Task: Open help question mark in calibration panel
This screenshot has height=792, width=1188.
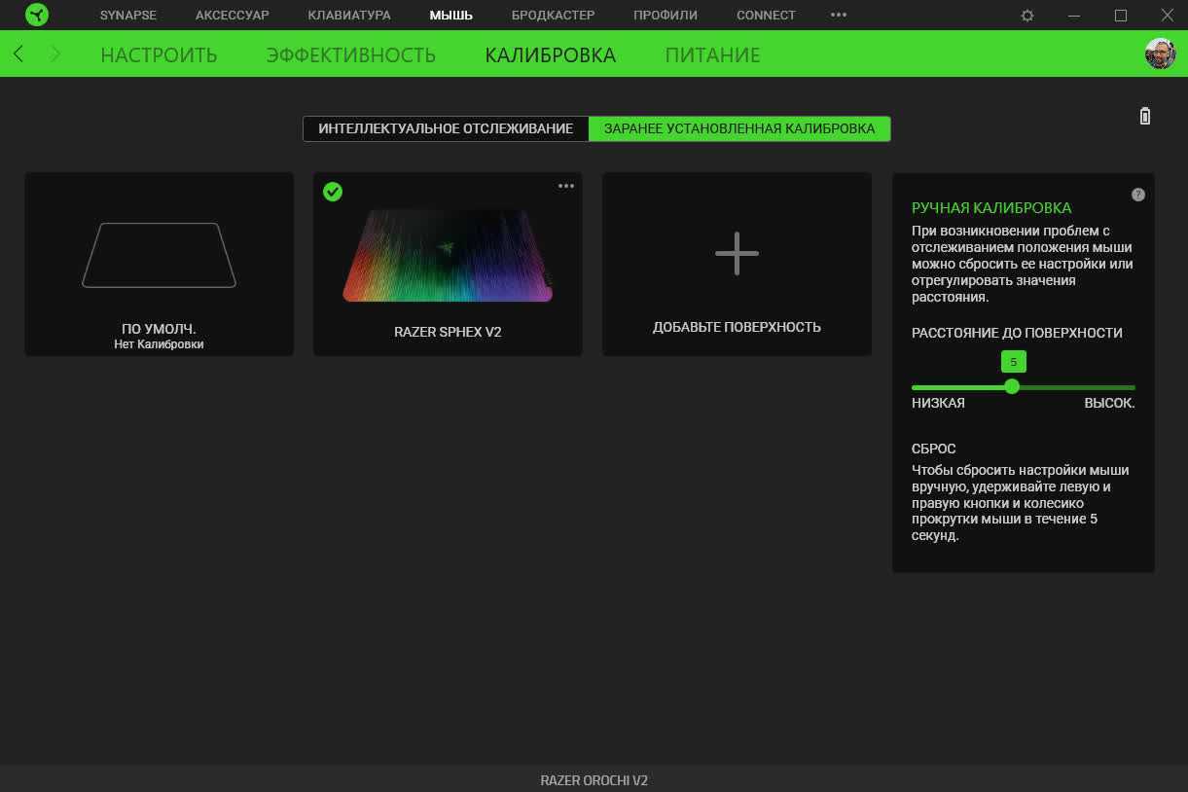Action: pos(1138,195)
